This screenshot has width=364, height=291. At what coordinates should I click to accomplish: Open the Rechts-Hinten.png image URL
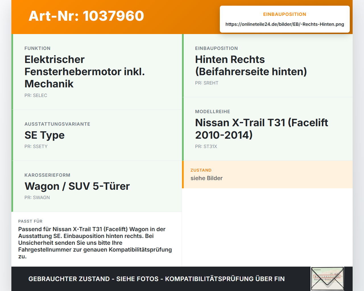[285, 24]
